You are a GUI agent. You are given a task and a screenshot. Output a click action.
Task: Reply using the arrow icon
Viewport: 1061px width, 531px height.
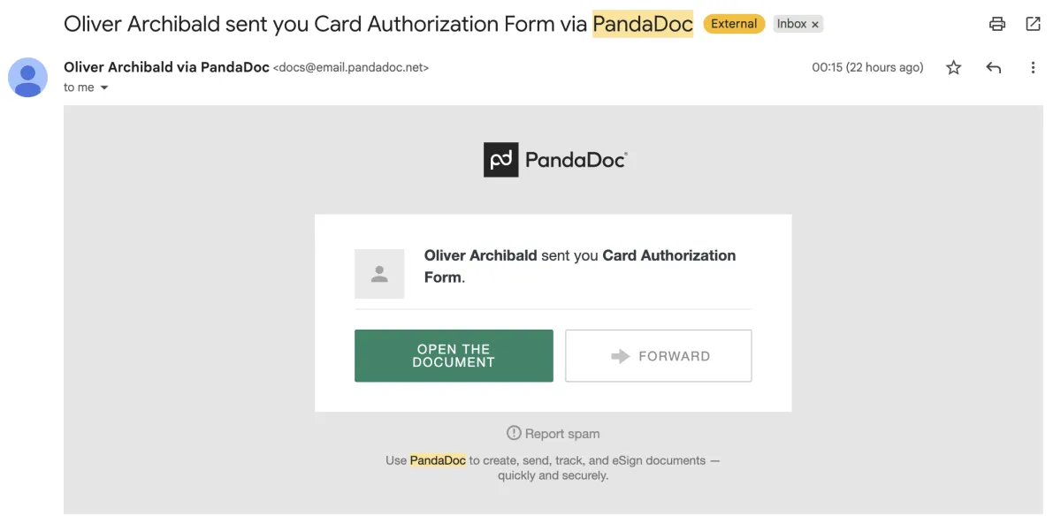coord(993,68)
